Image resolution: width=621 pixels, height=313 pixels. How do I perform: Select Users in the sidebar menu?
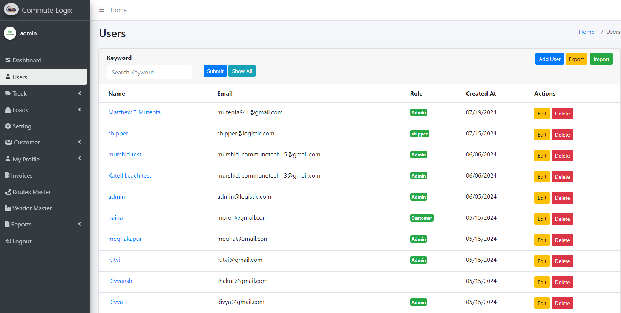point(43,77)
